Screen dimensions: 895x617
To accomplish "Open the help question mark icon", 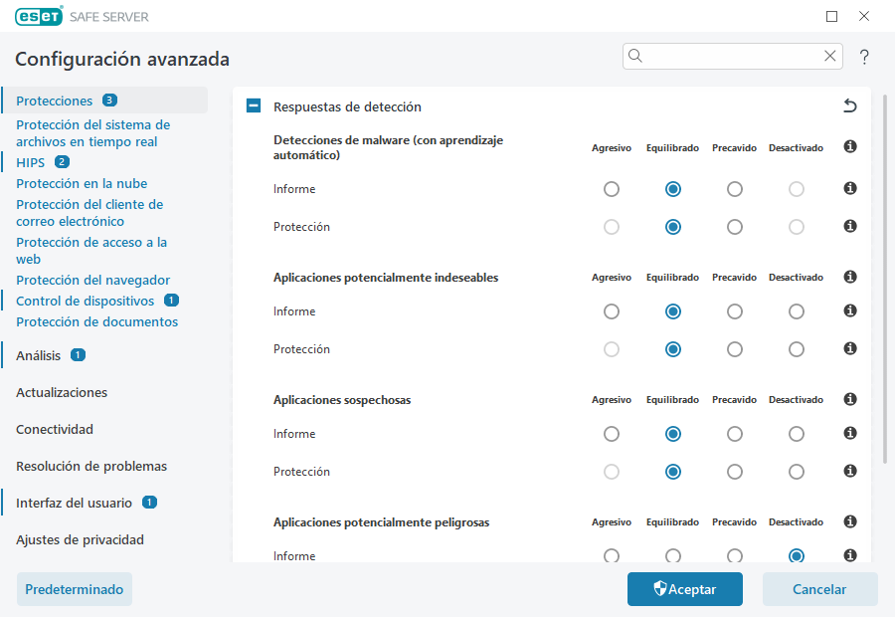I will 863,57.
